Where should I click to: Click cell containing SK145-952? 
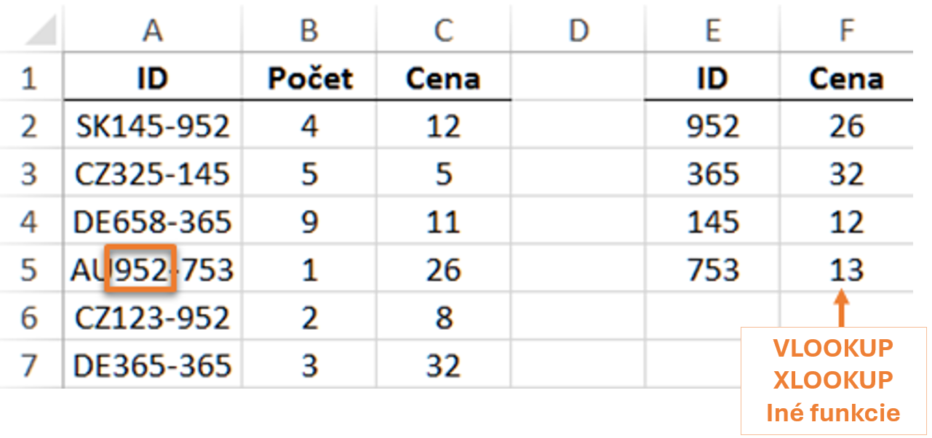(x=153, y=127)
